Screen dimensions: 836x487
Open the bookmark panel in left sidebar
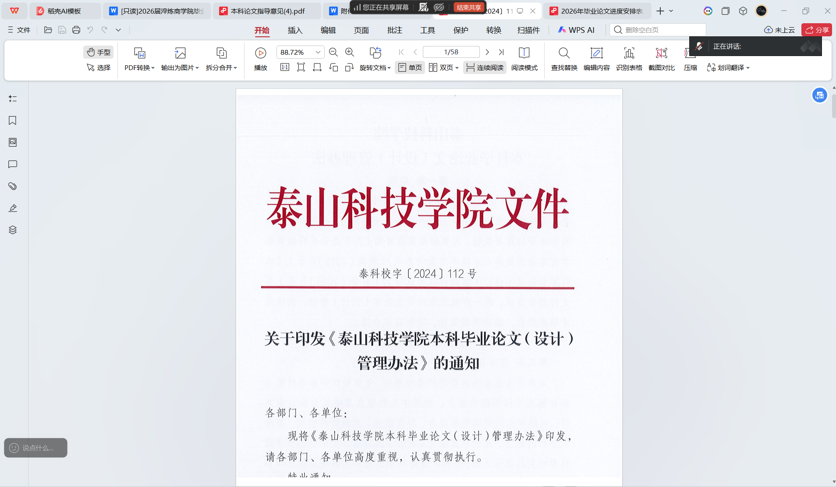(x=13, y=120)
